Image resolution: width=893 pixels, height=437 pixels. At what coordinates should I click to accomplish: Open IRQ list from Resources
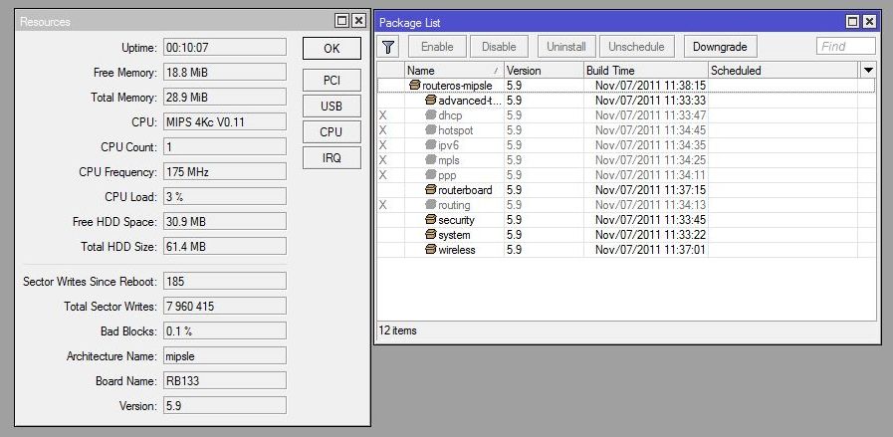click(x=332, y=158)
